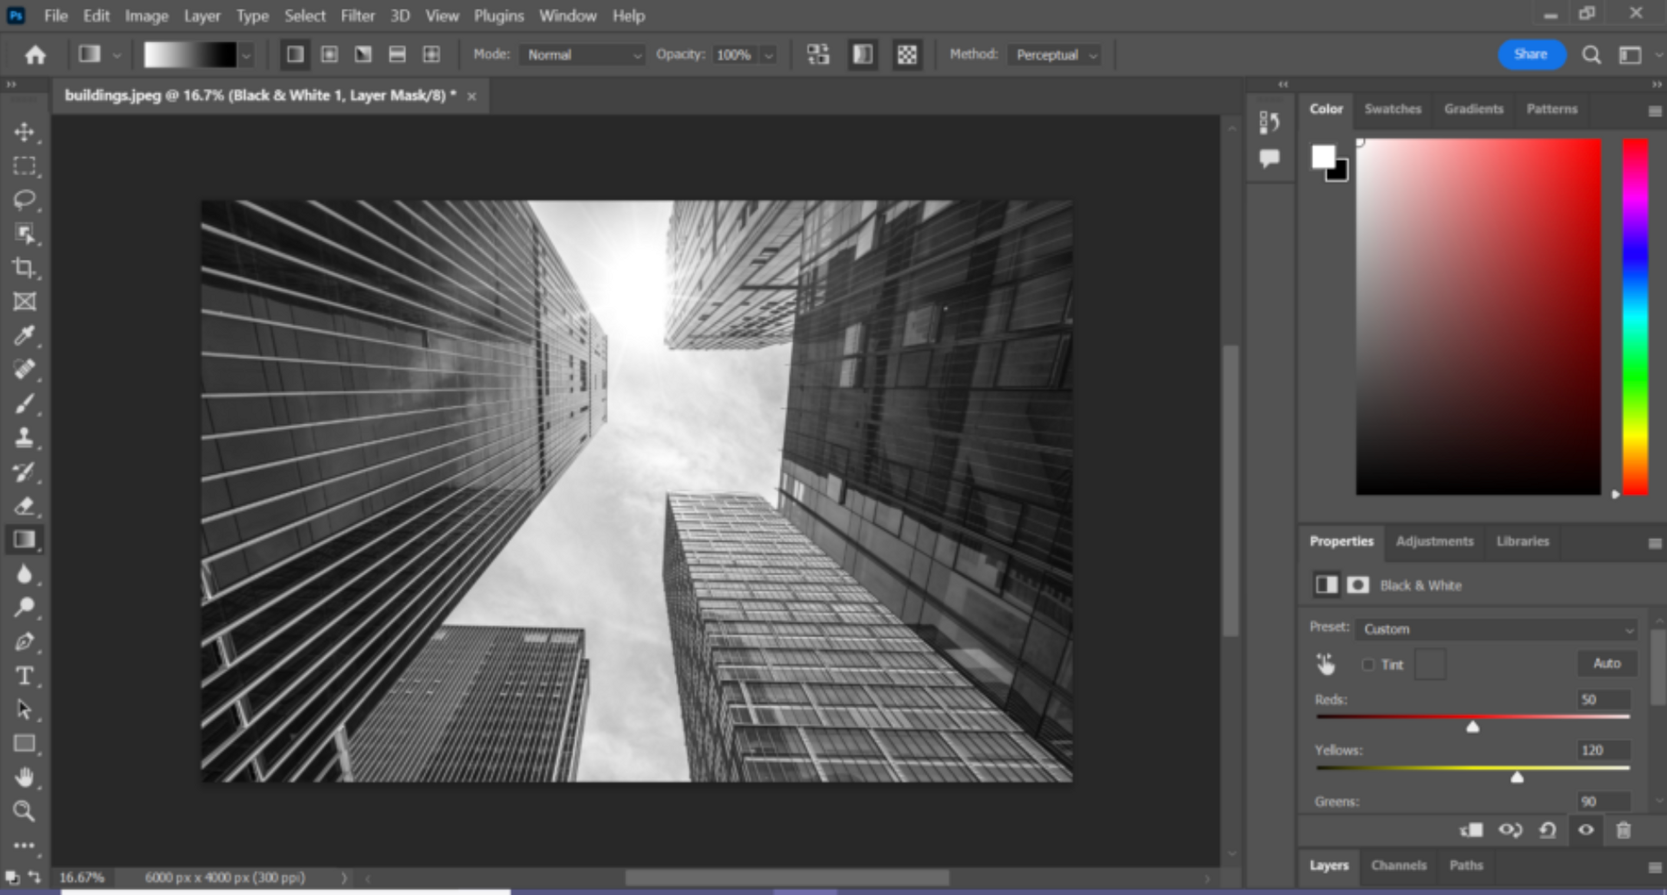The image size is (1667, 895).
Task: Select the Lasso tool
Action: (24, 199)
